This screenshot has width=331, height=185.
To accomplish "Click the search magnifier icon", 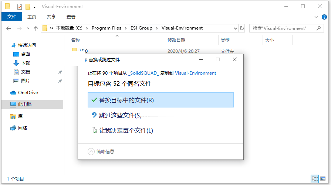I will [318, 28].
